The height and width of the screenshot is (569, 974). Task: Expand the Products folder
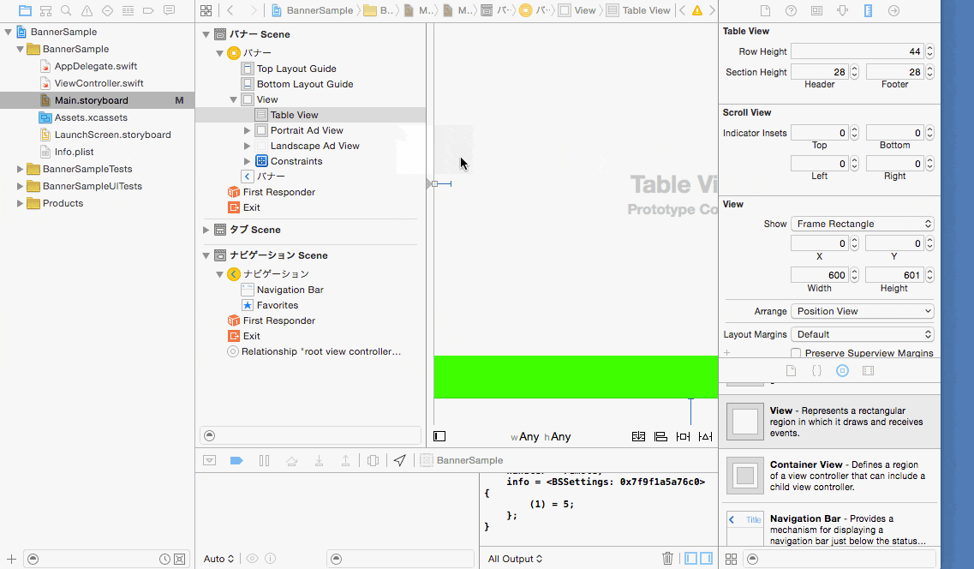(x=20, y=203)
